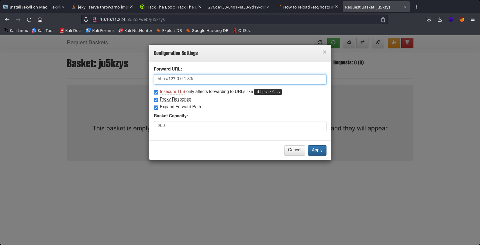Click the basket link token icon
Image resolution: width=480 pixels, height=245 pixels.
point(378,43)
